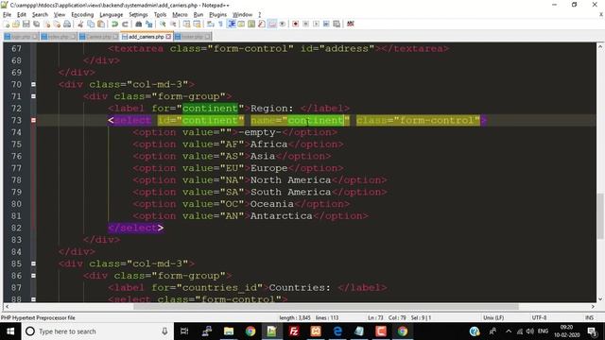Screen dimensions: 605x340
Task: Open the Plugins menu
Action: click(x=217, y=15)
